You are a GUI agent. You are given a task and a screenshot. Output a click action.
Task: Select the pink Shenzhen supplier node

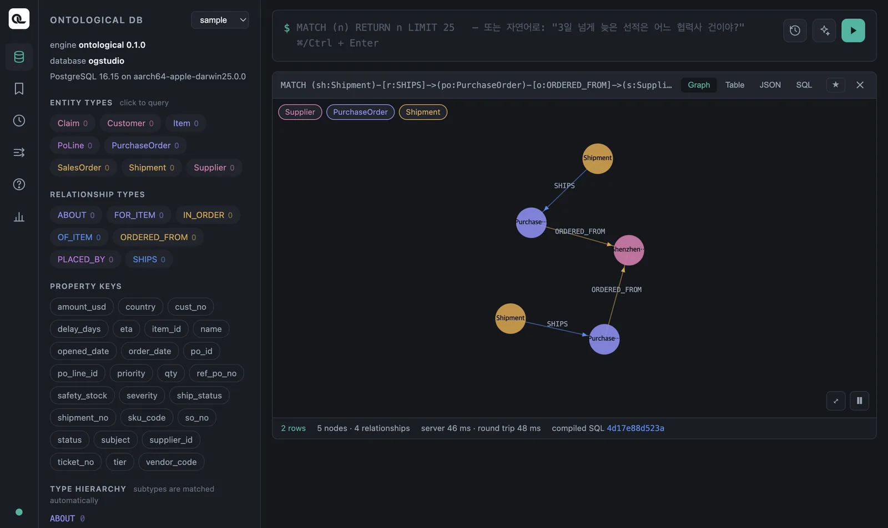tap(629, 250)
